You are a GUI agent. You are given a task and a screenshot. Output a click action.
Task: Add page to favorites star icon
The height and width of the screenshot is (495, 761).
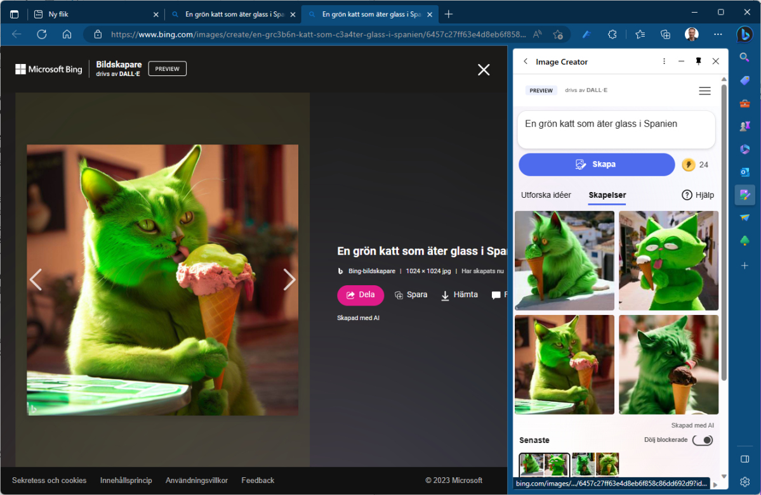point(558,34)
